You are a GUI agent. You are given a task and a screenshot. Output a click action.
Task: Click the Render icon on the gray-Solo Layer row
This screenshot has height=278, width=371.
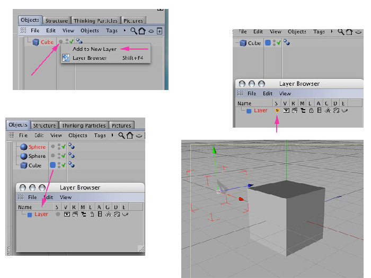tap(75, 214)
